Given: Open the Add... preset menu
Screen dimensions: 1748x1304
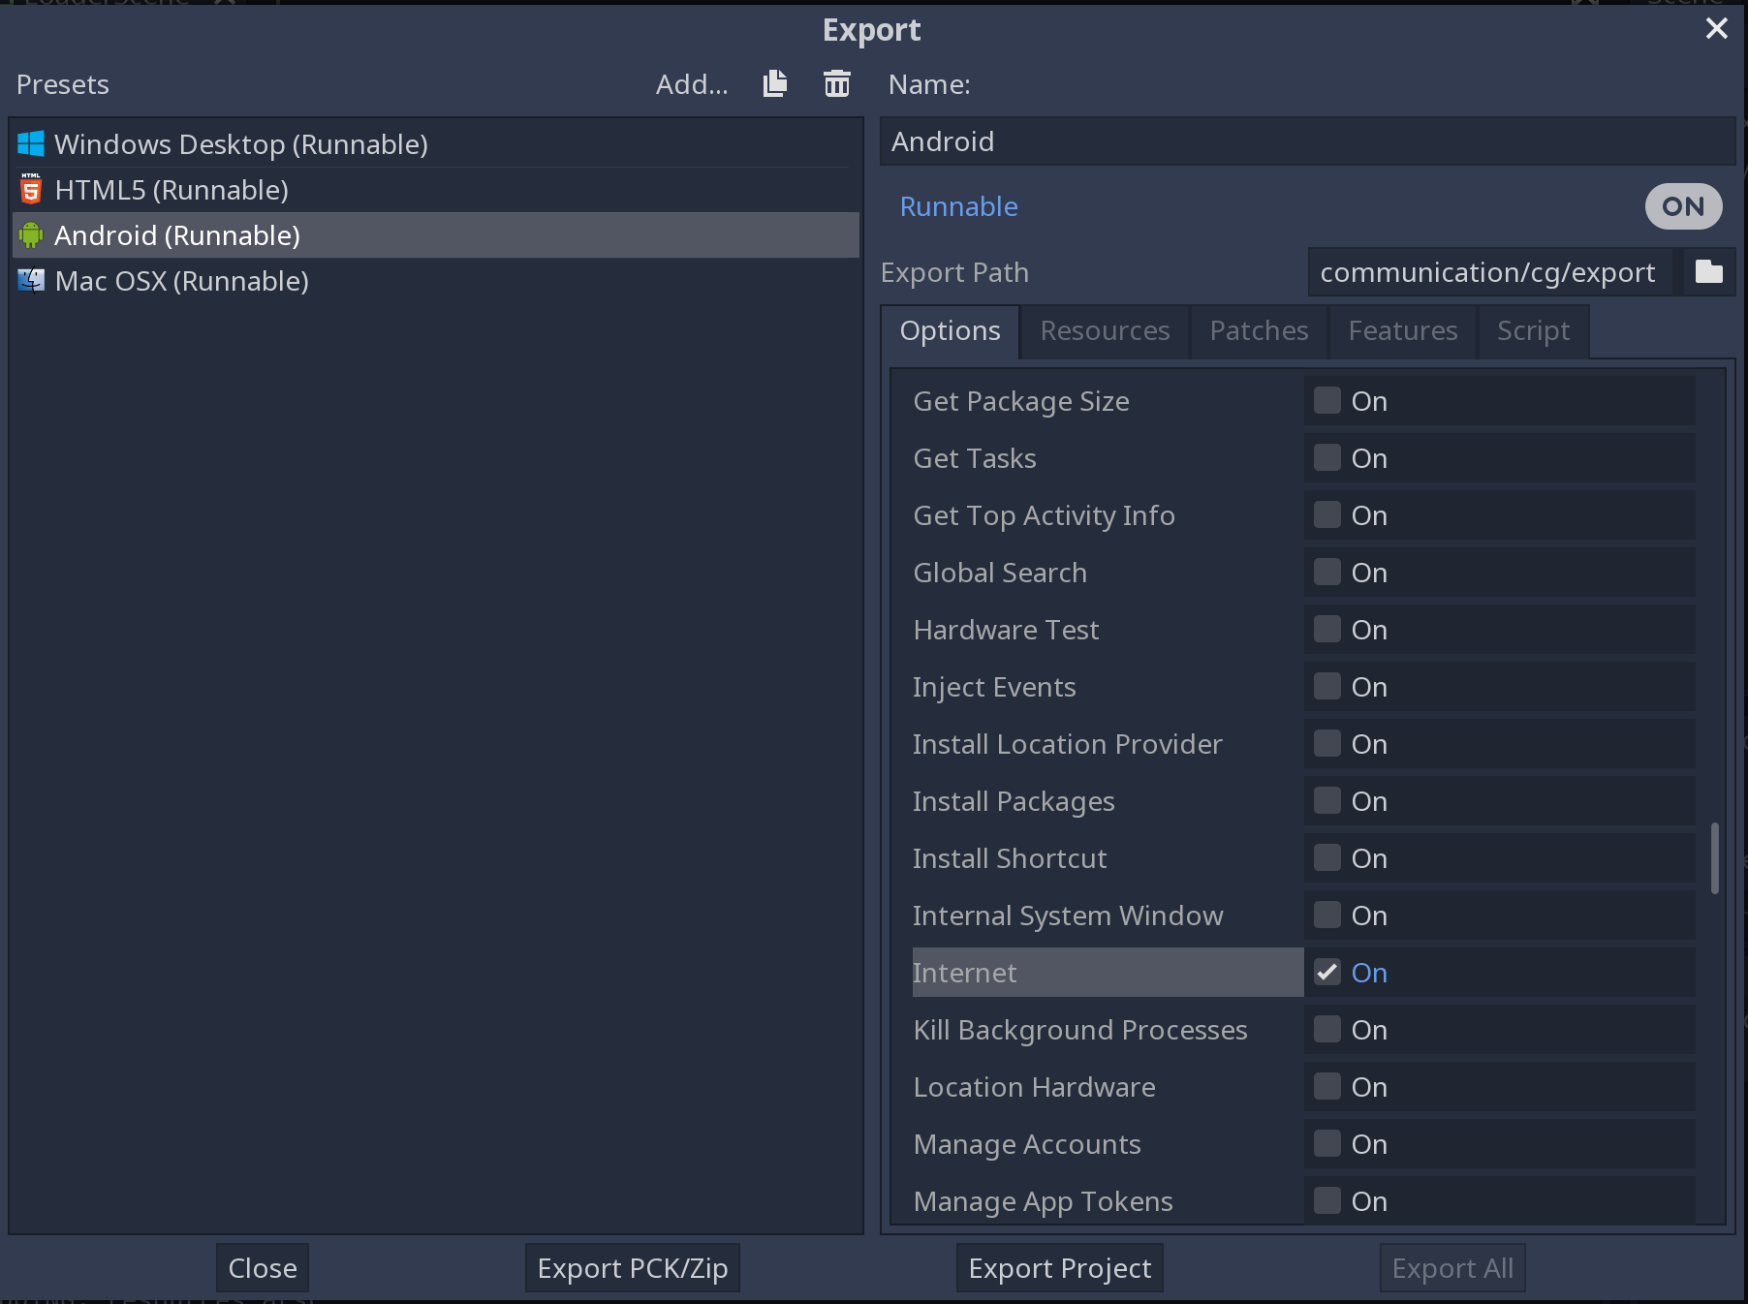Looking at the screenshot, I should pos(692,84).
